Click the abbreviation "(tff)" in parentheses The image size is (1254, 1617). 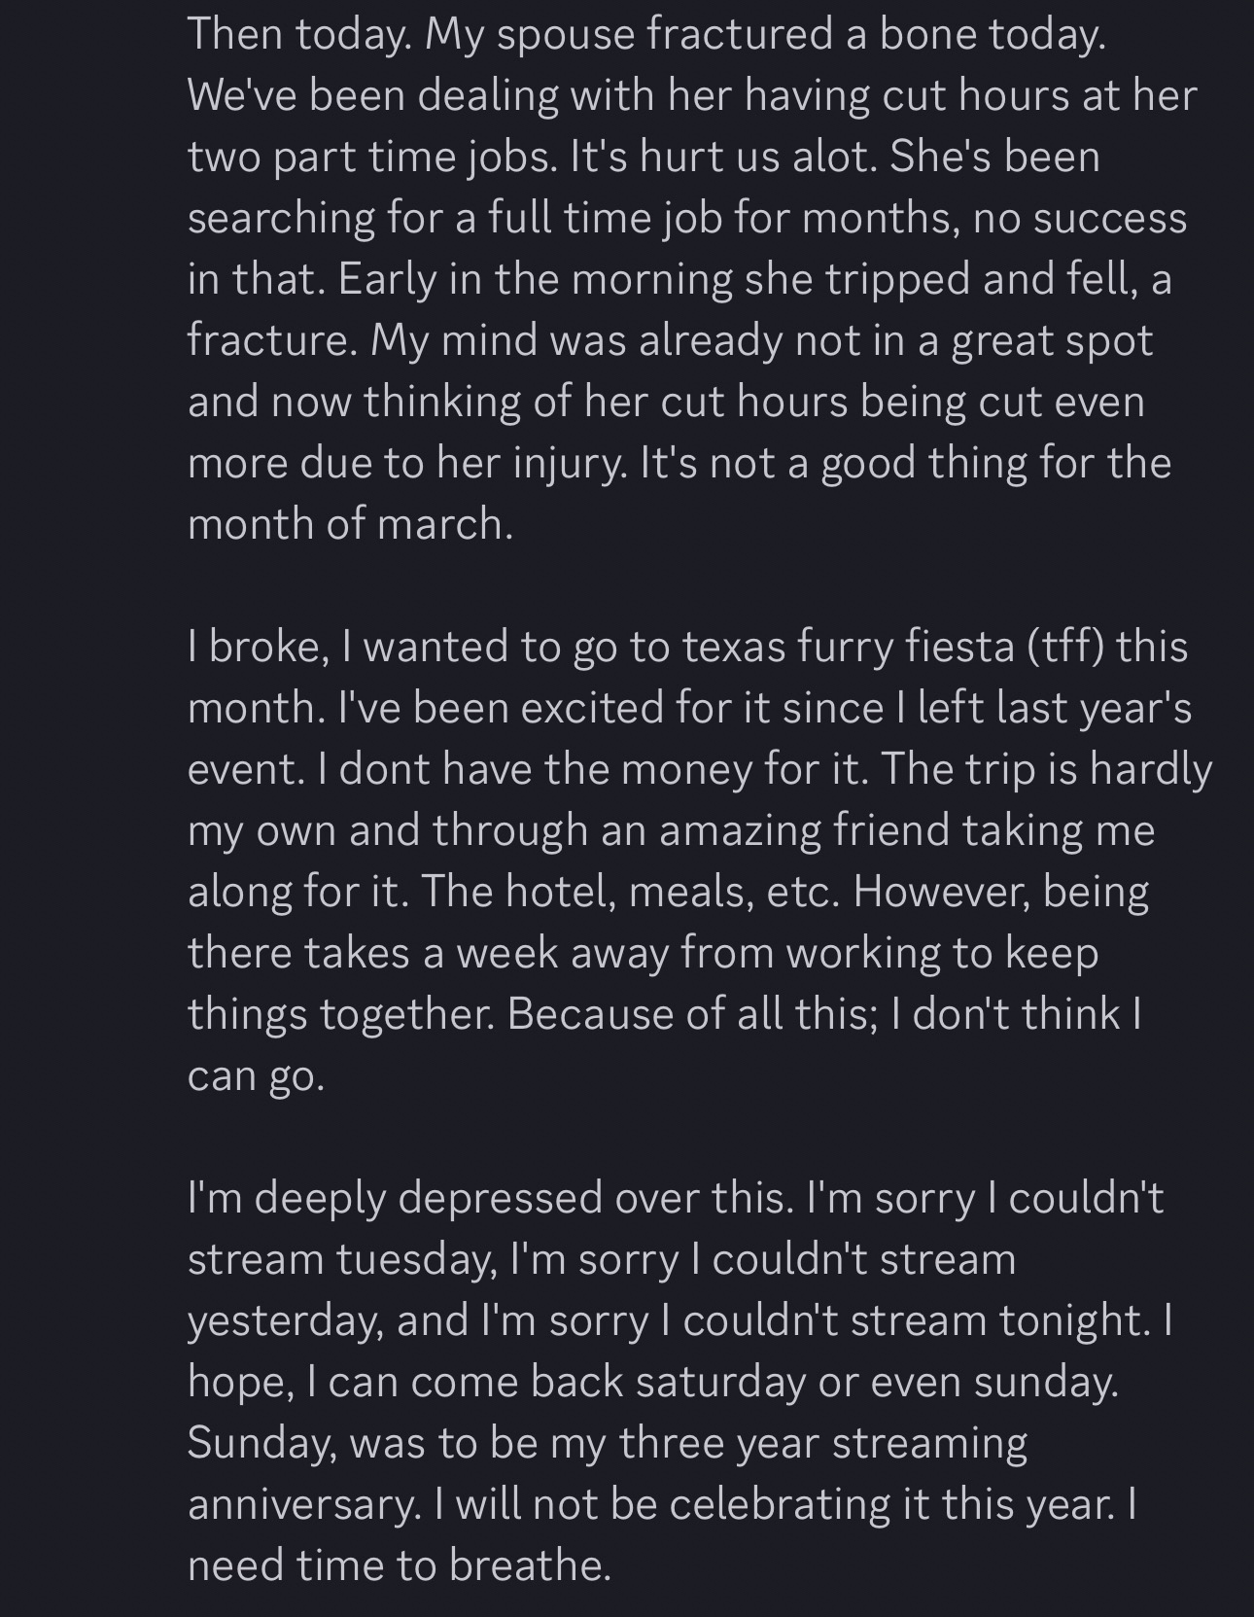click(x=1066, y=647)
